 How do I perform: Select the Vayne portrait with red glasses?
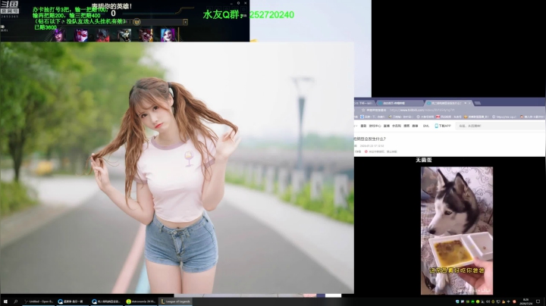(81, 35)
